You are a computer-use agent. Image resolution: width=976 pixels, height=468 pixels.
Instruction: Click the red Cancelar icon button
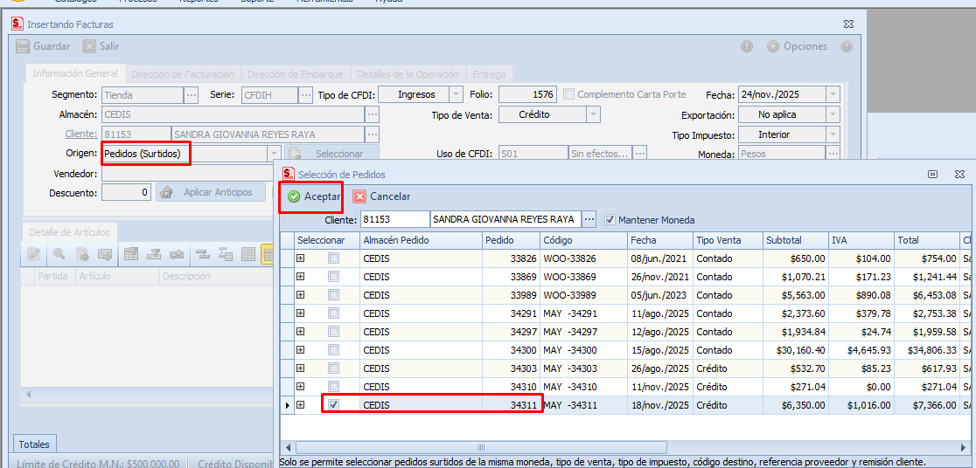coord(359,196)
